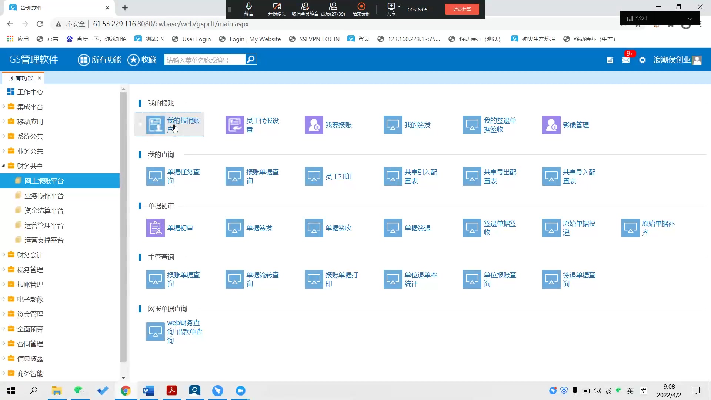The height and width of the screenshot is (400, 711).
Task: Click the 我要报账 icon
Action: [314, 125]
